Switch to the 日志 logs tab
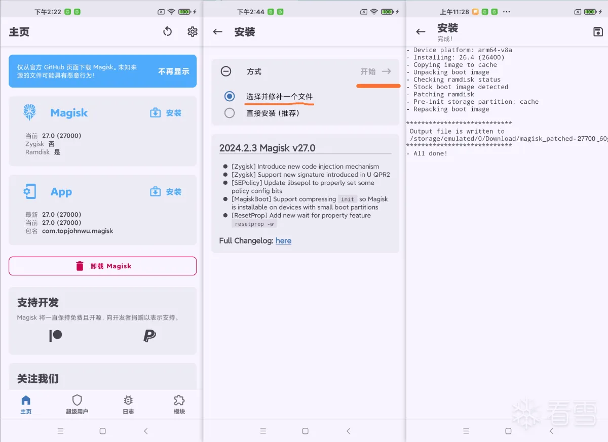608x442 pixels. pyautogui.click(x=128, y=405)
